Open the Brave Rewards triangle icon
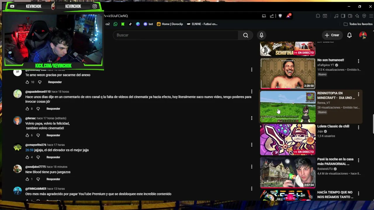374x210 pixels. click(288, 16)
